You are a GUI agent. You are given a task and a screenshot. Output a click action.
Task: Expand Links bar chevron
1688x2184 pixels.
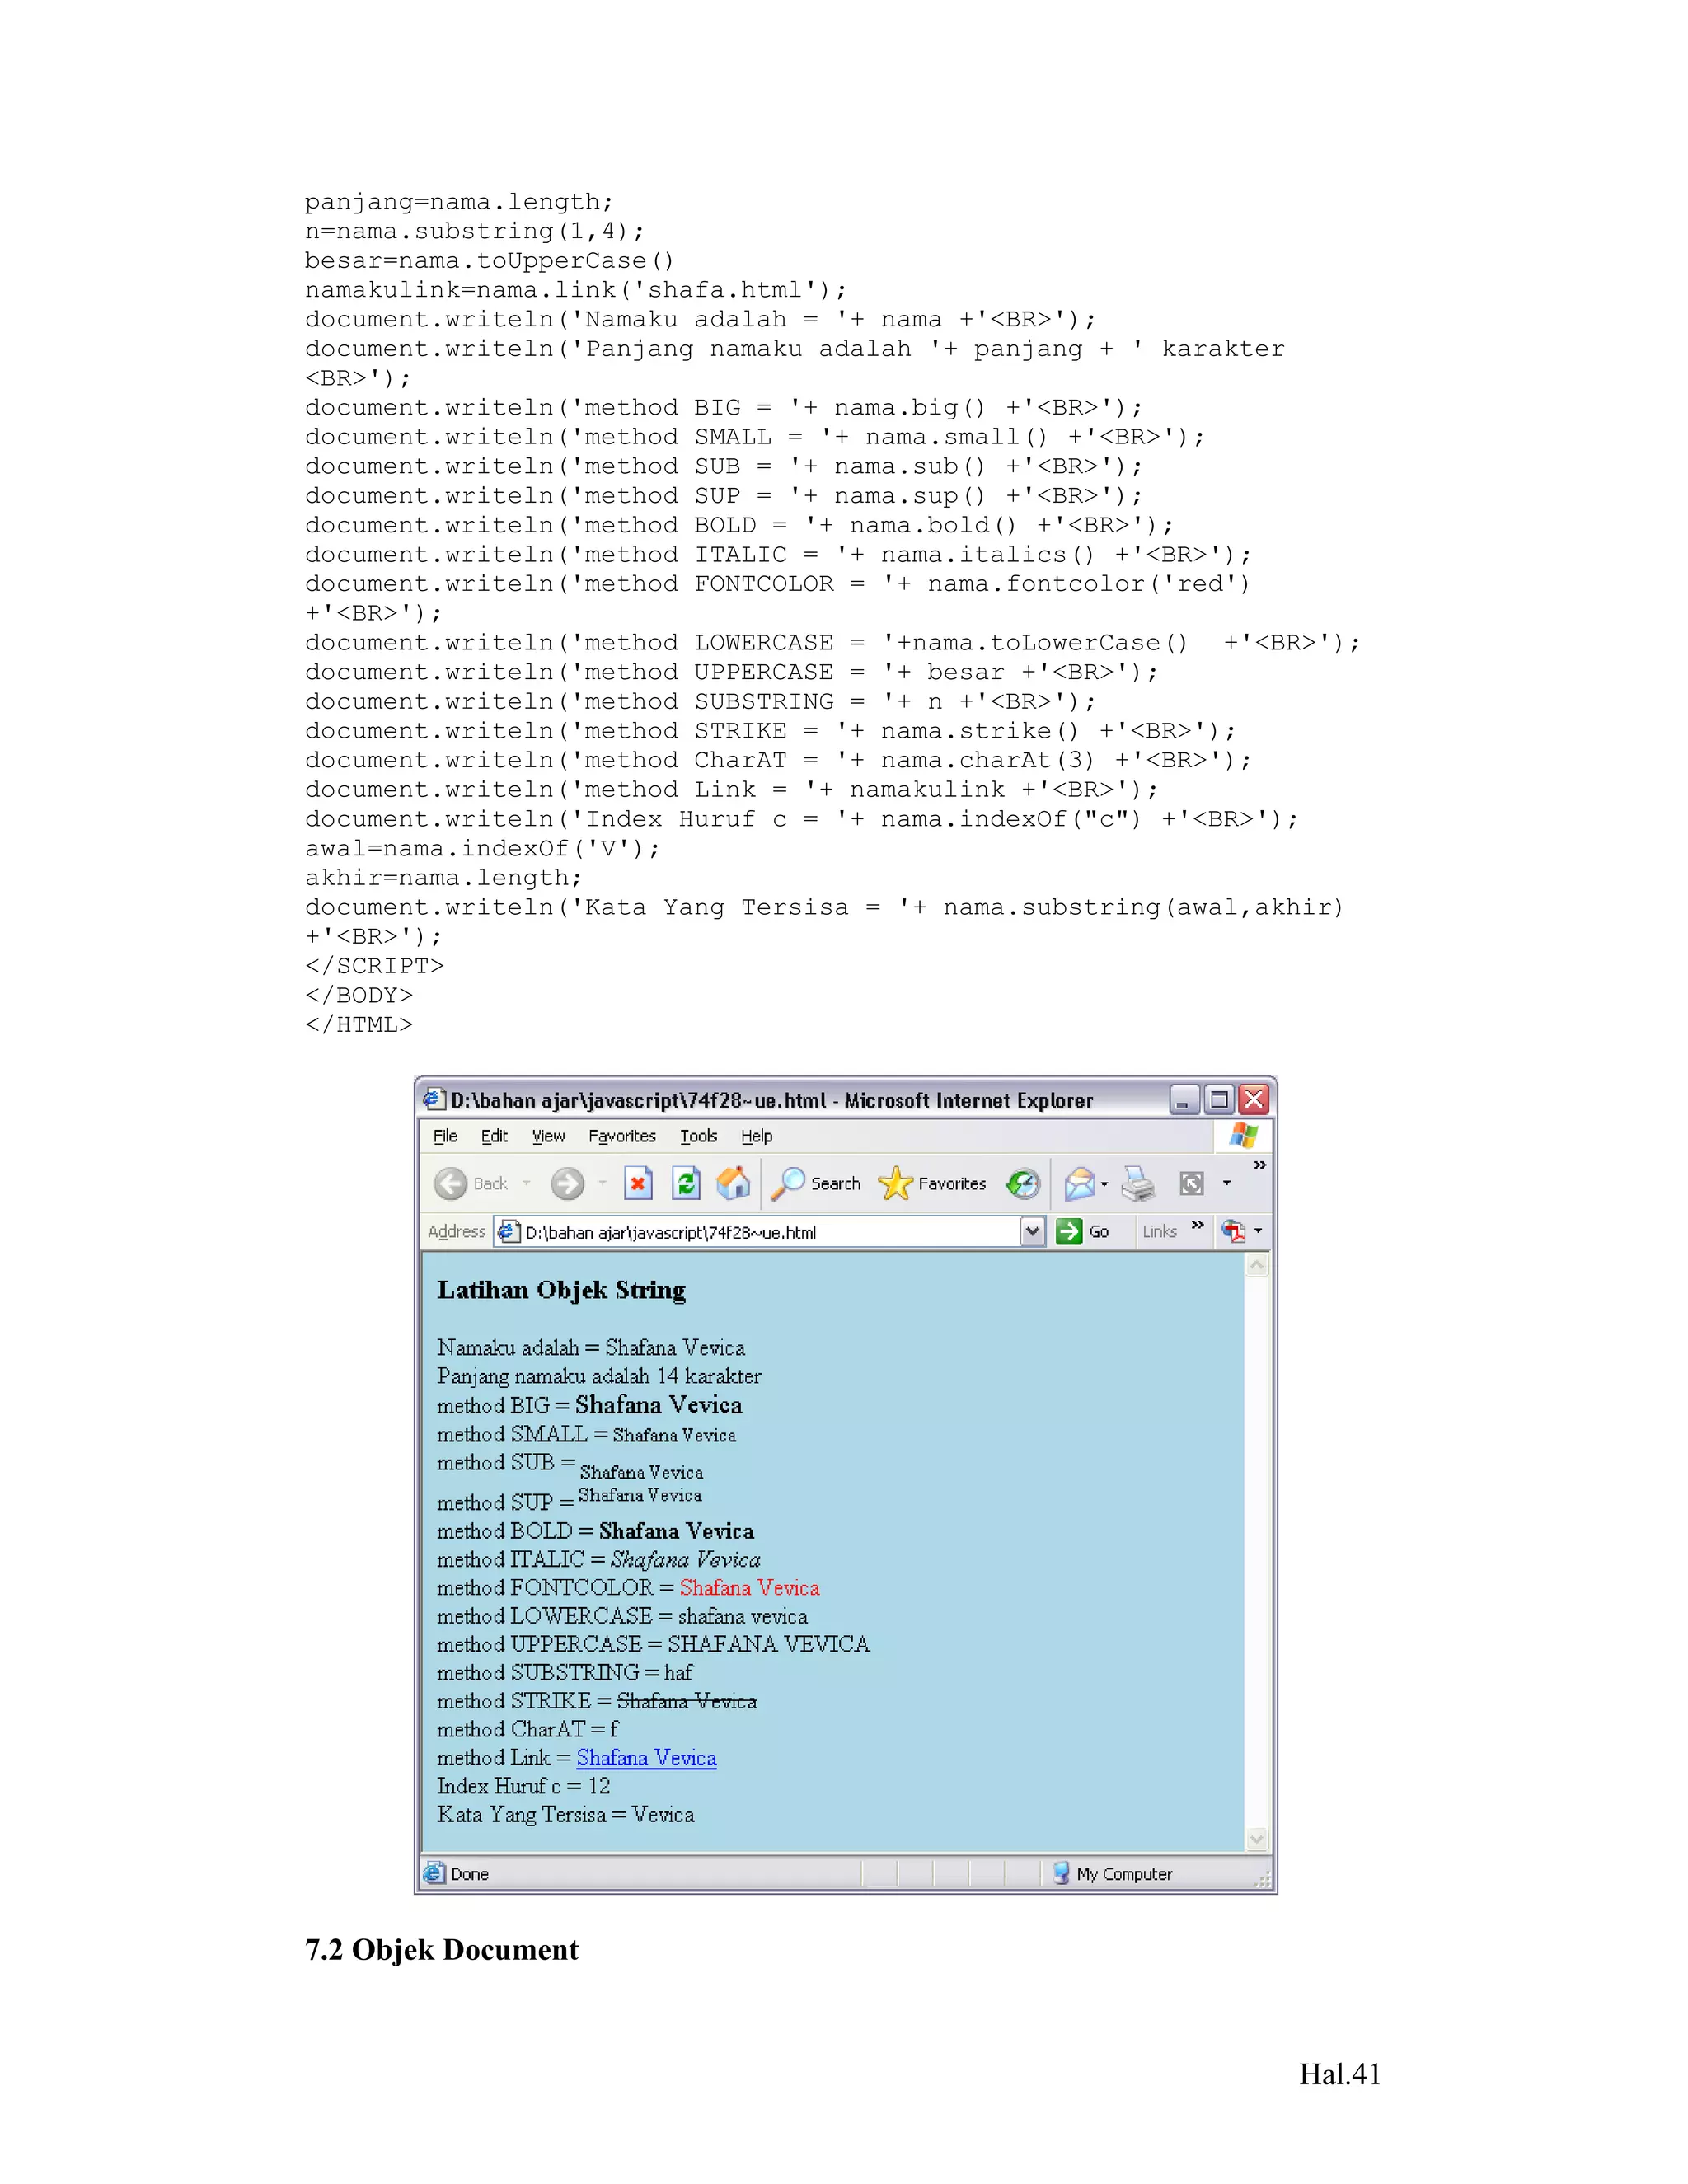[x=1198, y=1225]
